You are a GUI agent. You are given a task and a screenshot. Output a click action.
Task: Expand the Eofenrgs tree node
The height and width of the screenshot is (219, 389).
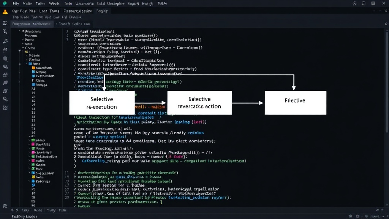tap(29, 181)
